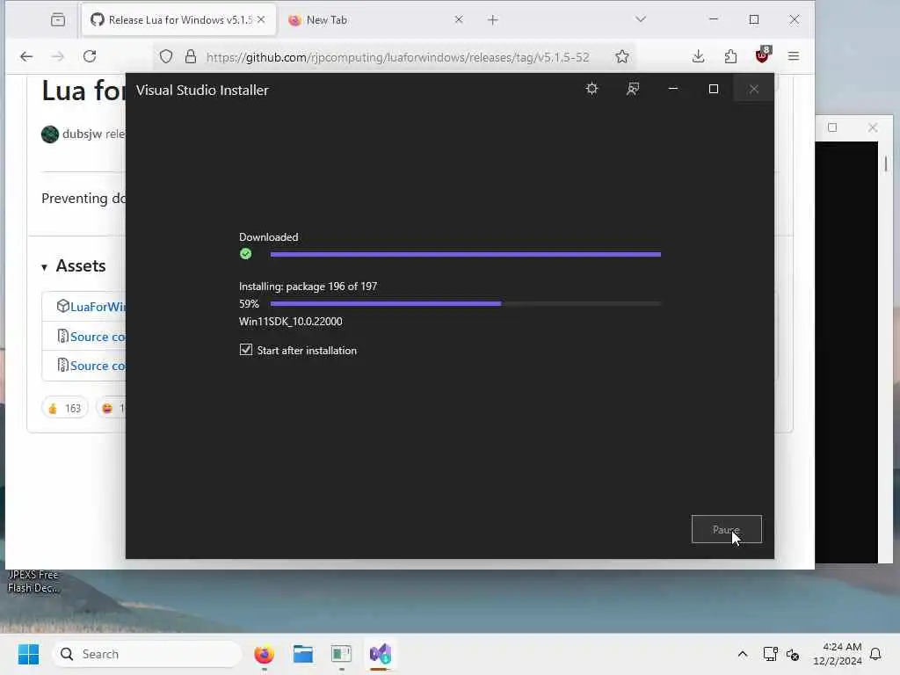Minimize the Visual Studio Installer window
The height and width of the screenshot is (675, 900).
673,89
